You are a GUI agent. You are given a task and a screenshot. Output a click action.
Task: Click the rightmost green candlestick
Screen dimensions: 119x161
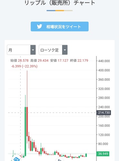[86, 155]
